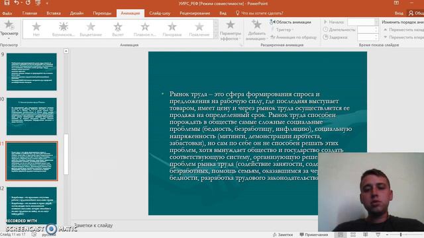
Task: Open Область анимации pane
Action: (x=290, y=22)
